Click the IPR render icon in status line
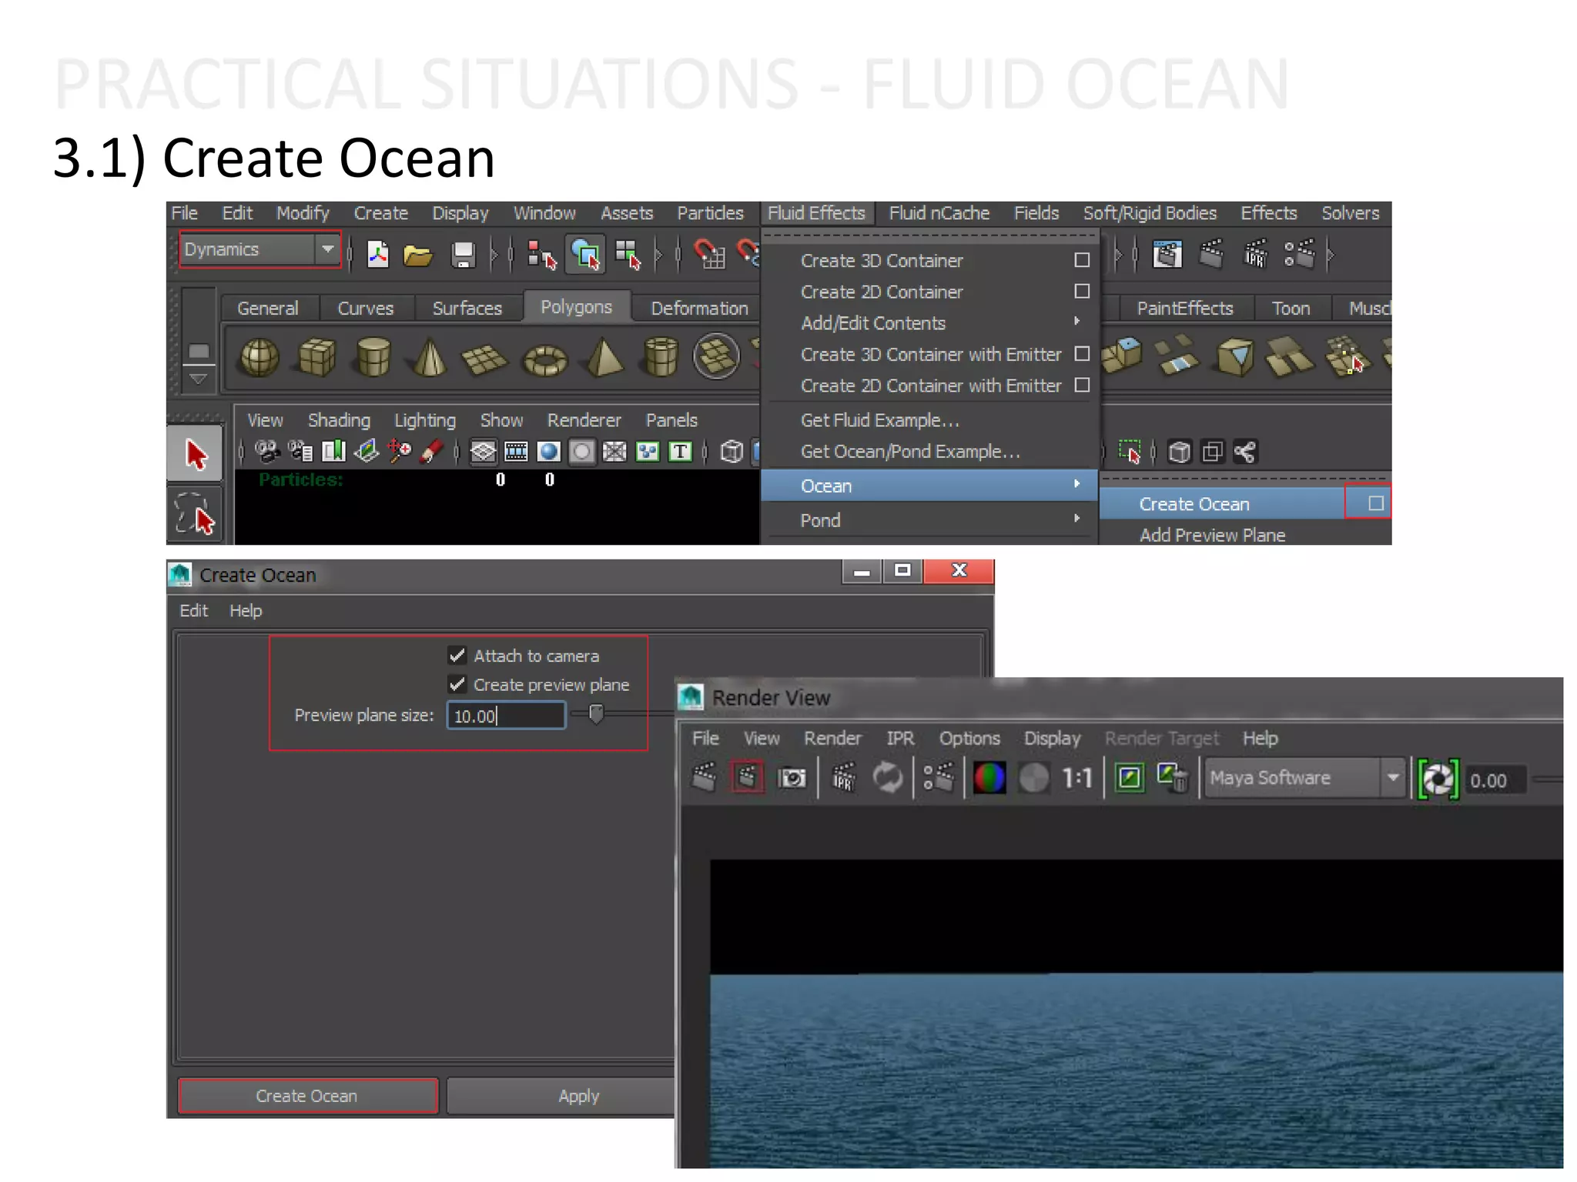1577x1182 pixels. click(1255, 253)
